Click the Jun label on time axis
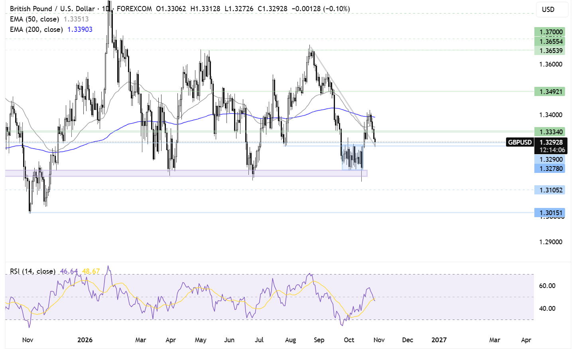This screenshot has height=349, width=577. [x=229, y=340]
